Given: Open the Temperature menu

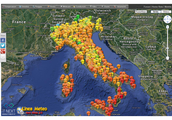Looking at the screenshot, I should pyautogui.click(x=9, y=6).
